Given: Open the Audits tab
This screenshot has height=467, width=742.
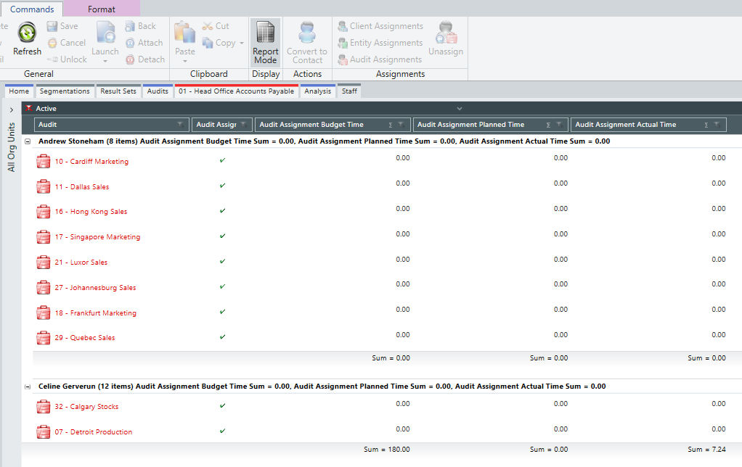Looking at the screenshot, I should 158,91.
